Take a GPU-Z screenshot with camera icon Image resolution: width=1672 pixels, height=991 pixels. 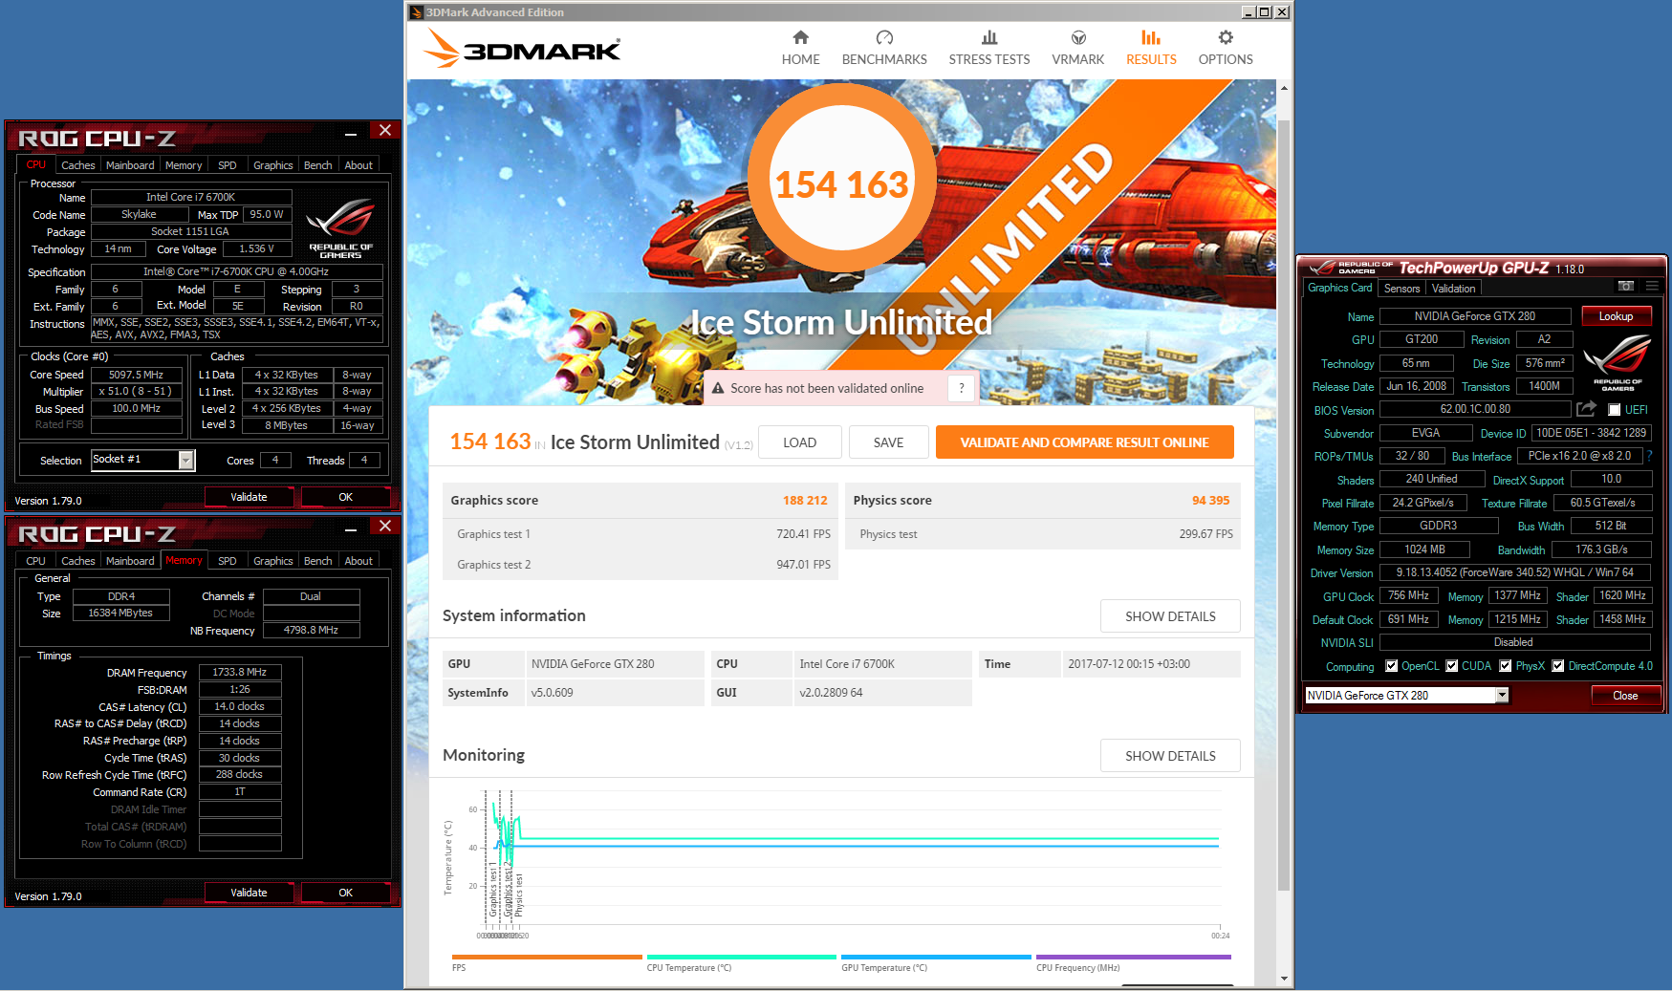point(1625,287)
